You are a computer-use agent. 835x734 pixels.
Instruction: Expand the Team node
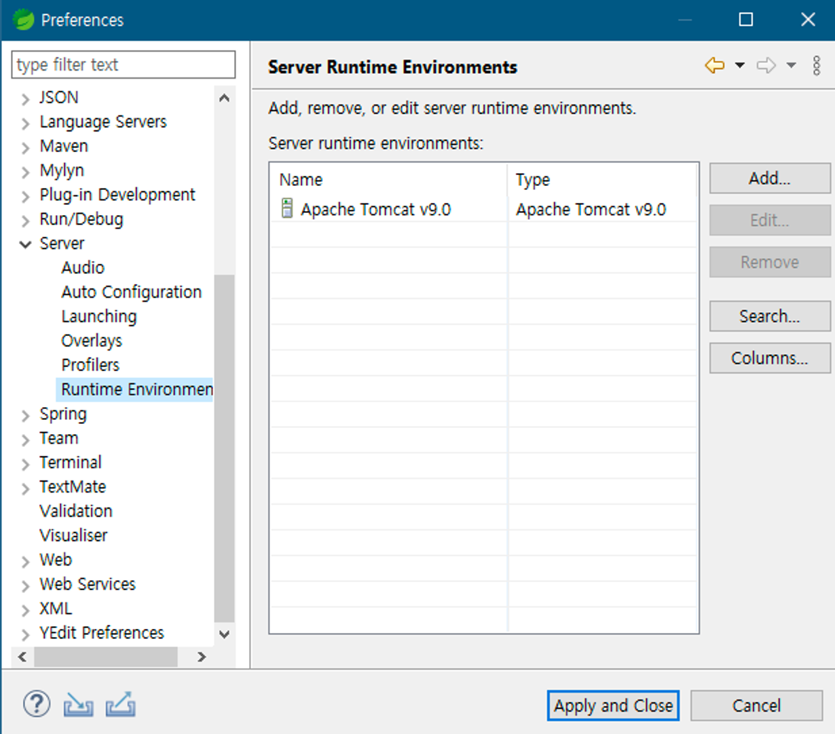(x=25, y=440)
